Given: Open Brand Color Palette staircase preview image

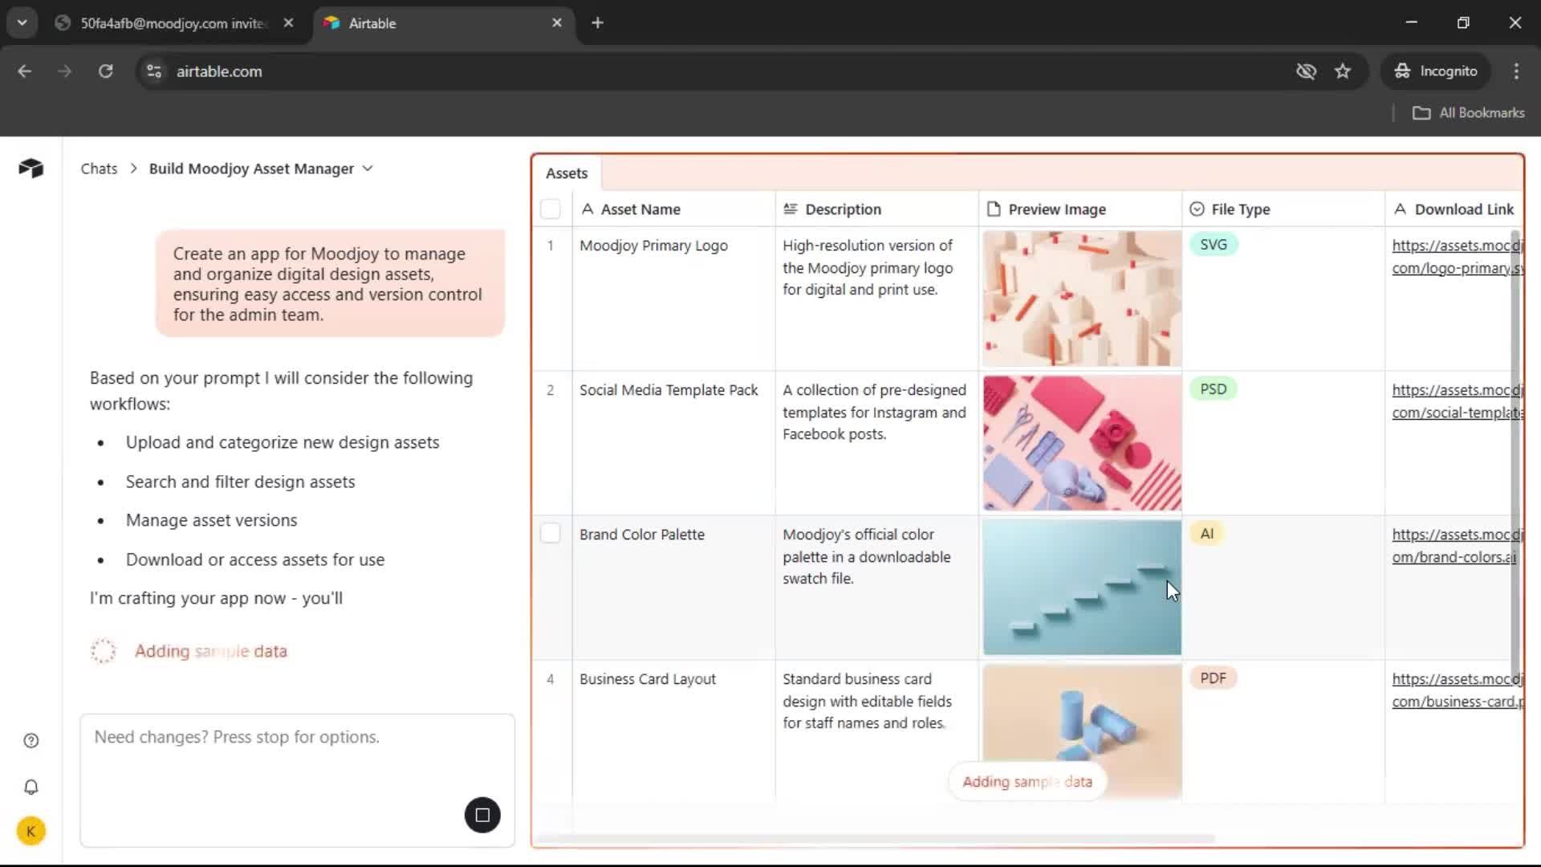Looking at the screenshot, I should click(1082, 588).
